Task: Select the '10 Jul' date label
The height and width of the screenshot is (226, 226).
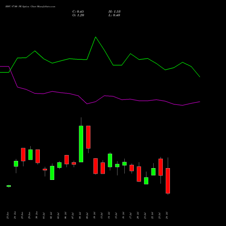Action: point(94,215)
